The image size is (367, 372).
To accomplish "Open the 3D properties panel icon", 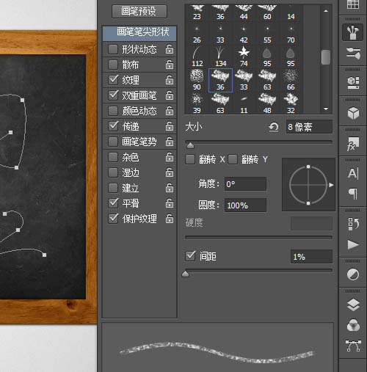I will [x=353, y=83].
